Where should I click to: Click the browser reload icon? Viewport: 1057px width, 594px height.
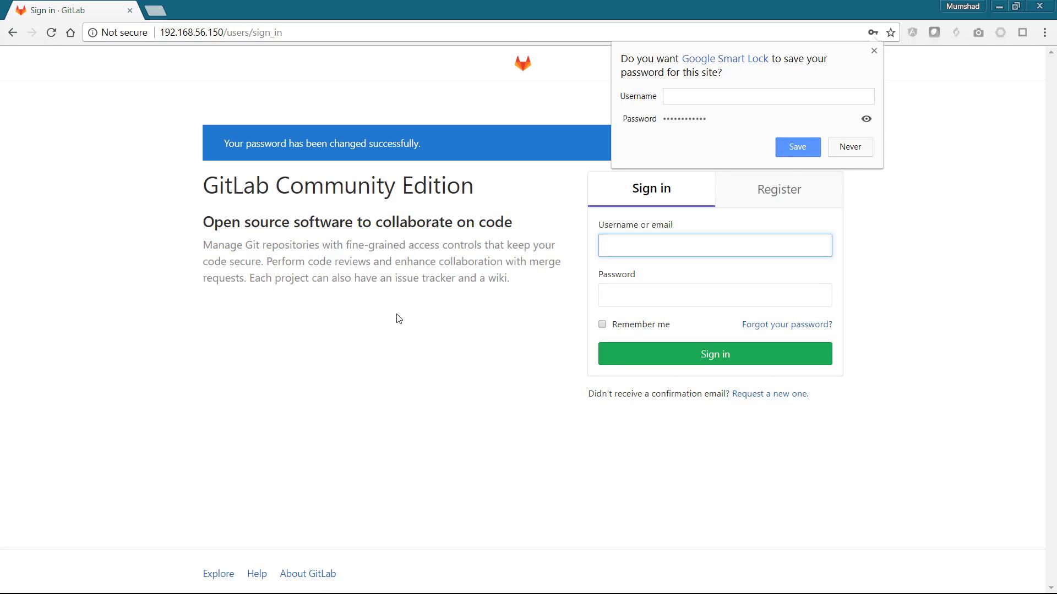pos(51,32)
